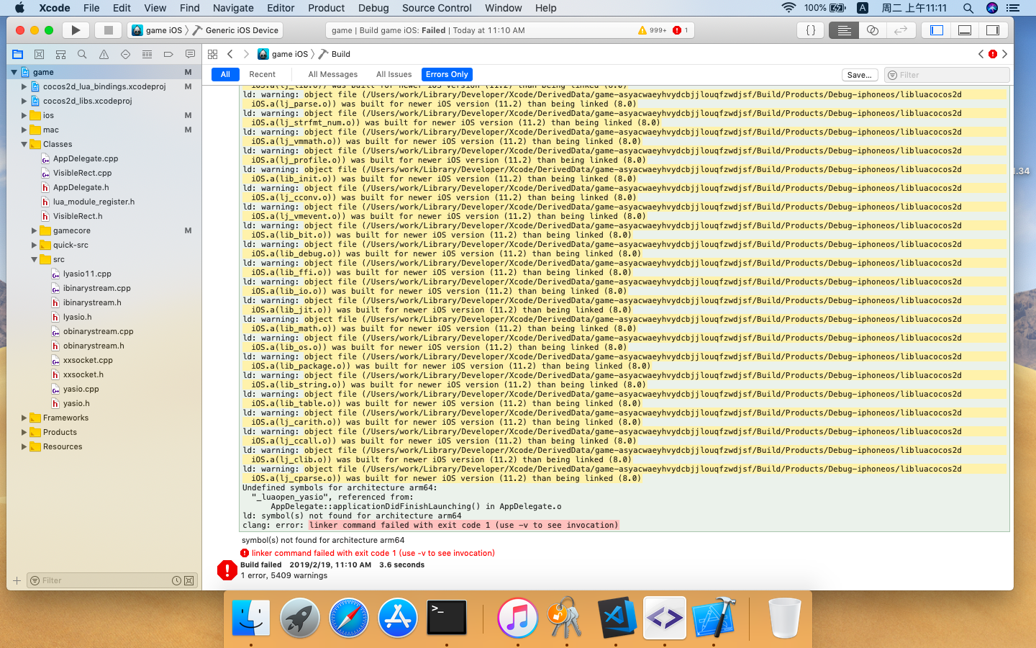Screen dimensions: 1036x648
Task: Stop the running task in Xcode toolbar
Action: pos(108,30)
